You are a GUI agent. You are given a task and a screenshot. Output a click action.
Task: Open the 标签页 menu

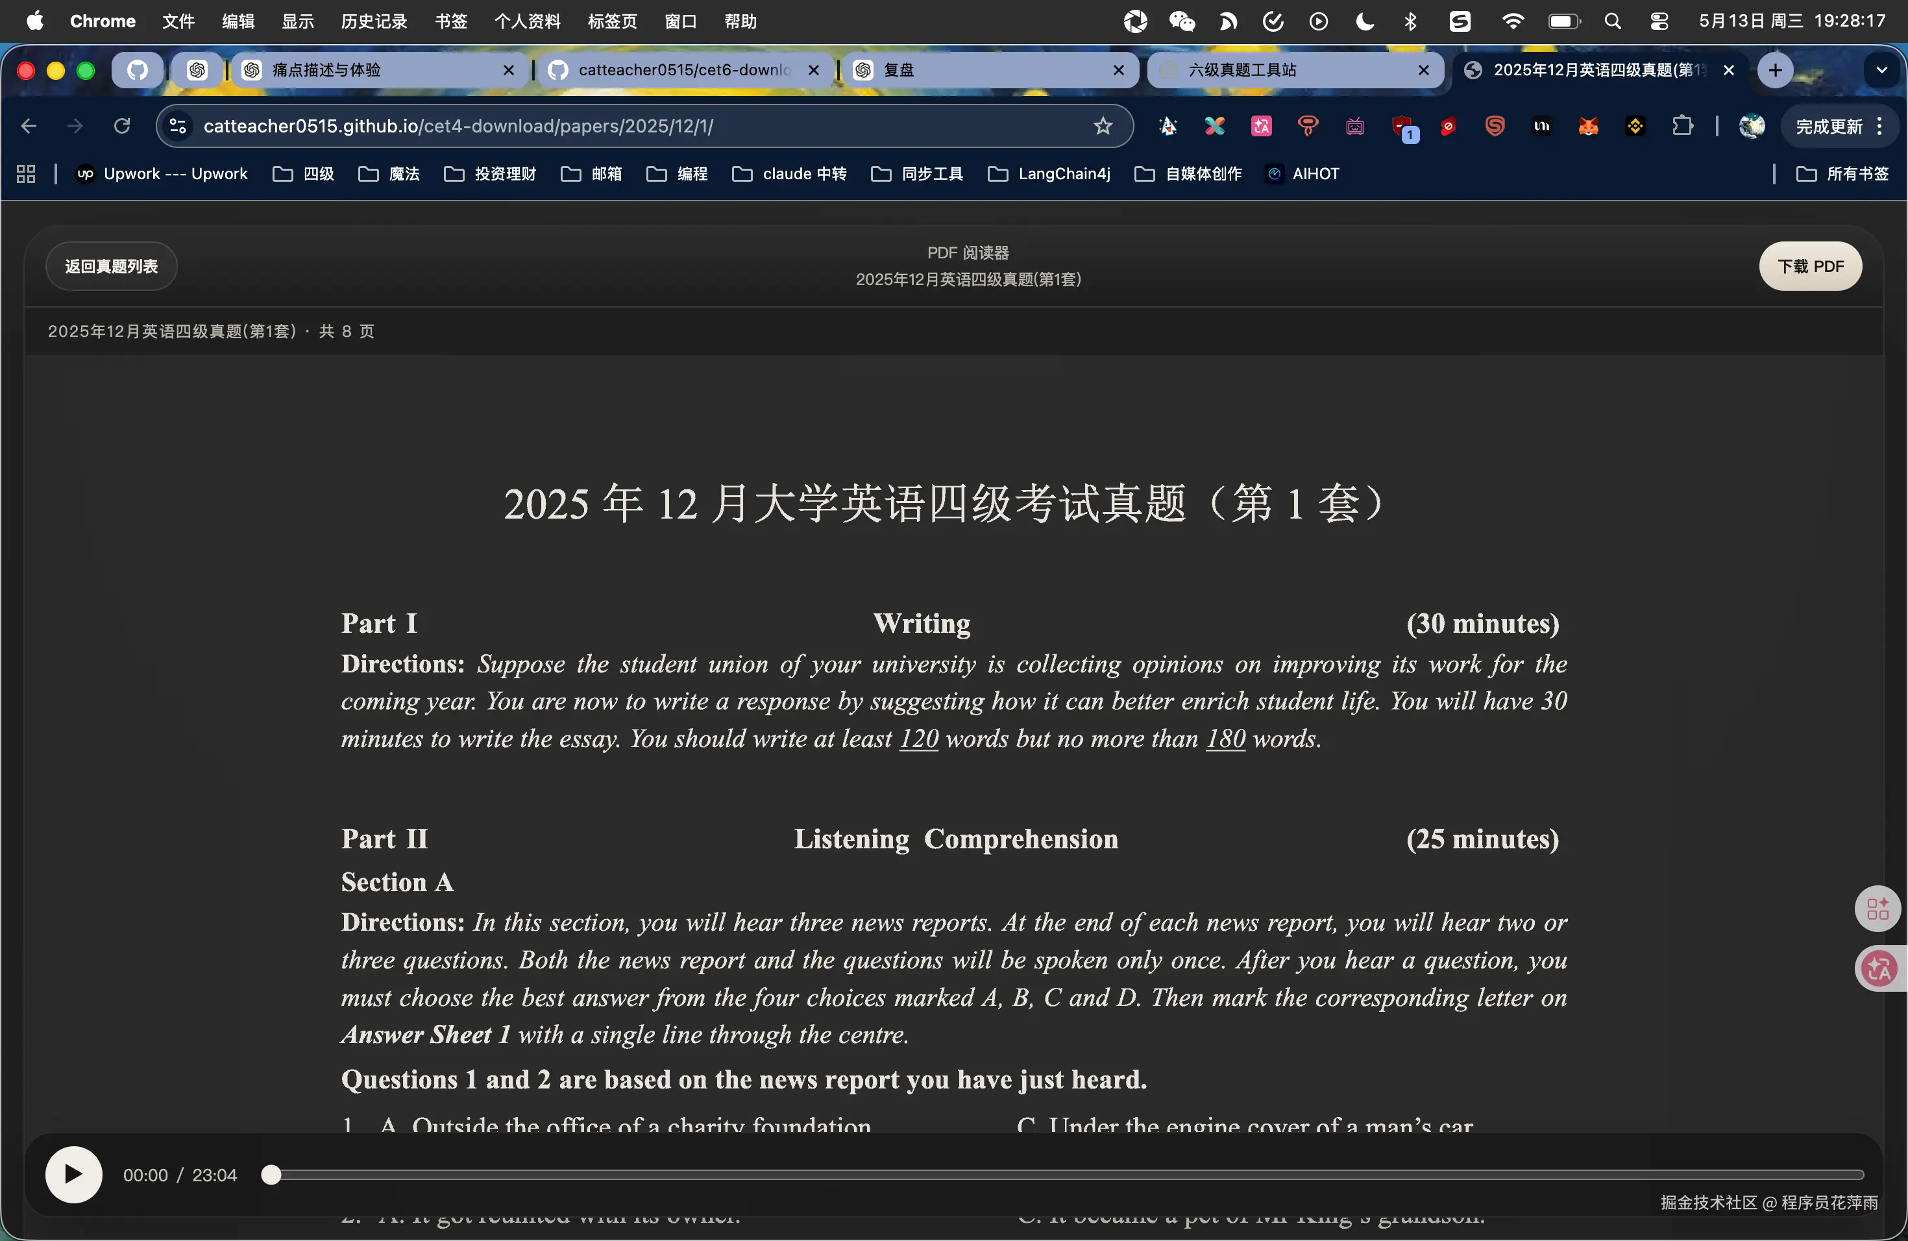click(x=612, y=21)
